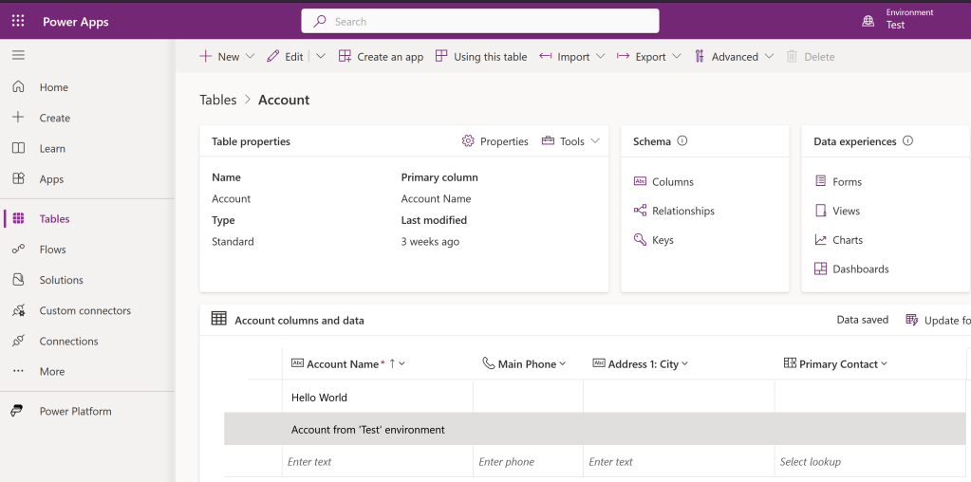The width and height of the screenshot is (971, 482).
Task: Click the Data experiences info icon
Action: coord(907,141)
